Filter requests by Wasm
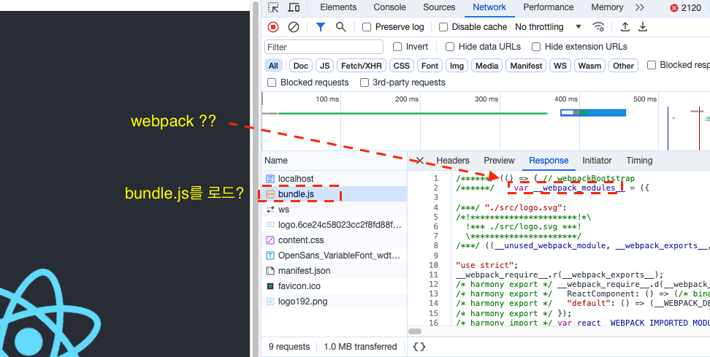 tap(590, 66)
